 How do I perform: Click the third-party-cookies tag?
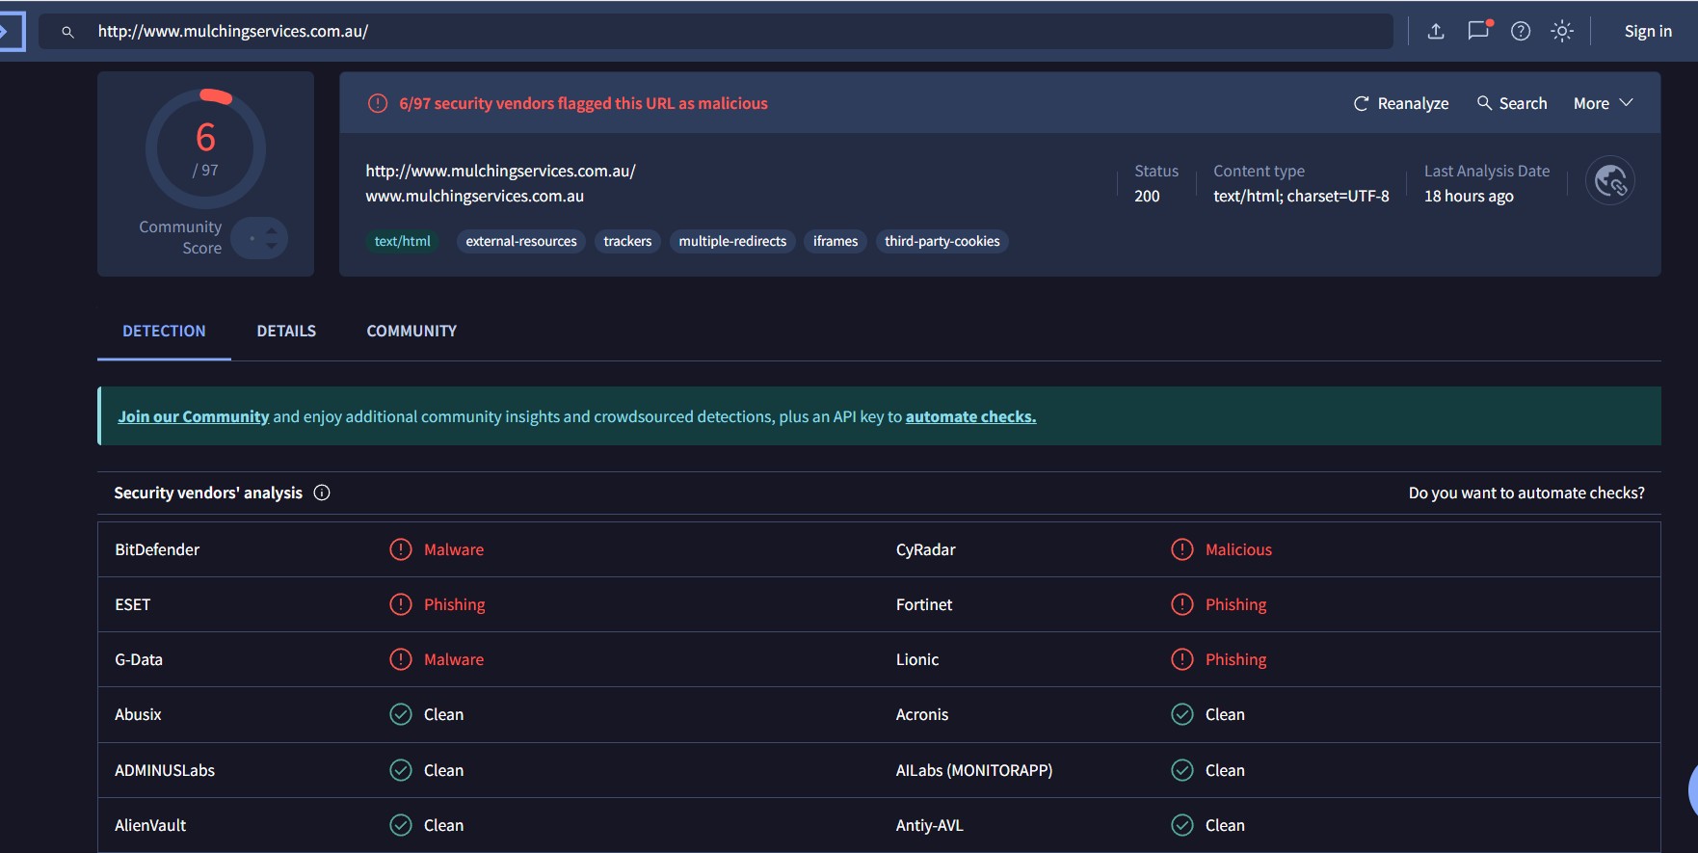(942, 241)
